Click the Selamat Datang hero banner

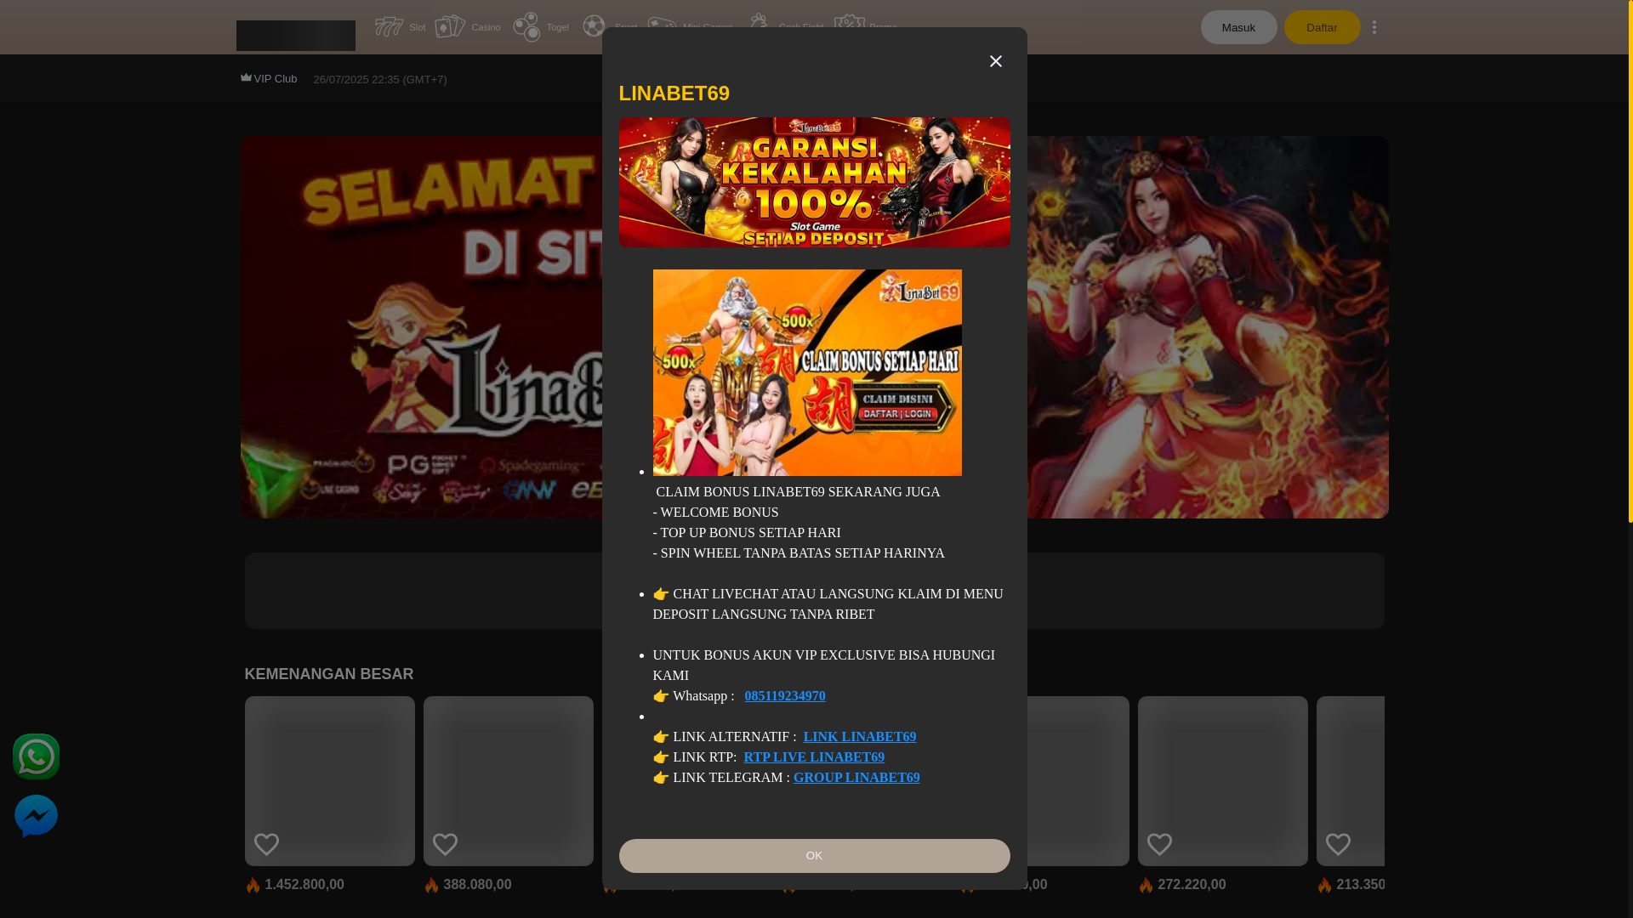click(421, 327)
